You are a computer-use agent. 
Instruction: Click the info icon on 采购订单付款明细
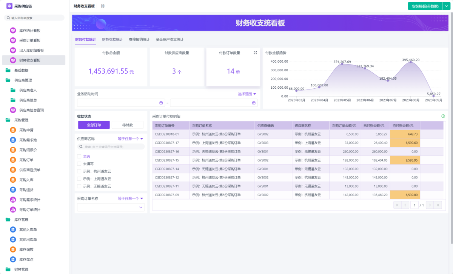pos(443,117)
